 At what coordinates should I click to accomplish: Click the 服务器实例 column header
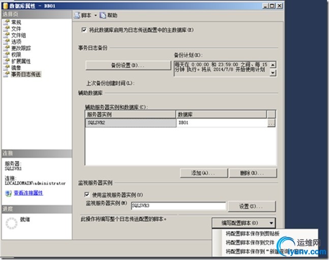tap(130, 115)
